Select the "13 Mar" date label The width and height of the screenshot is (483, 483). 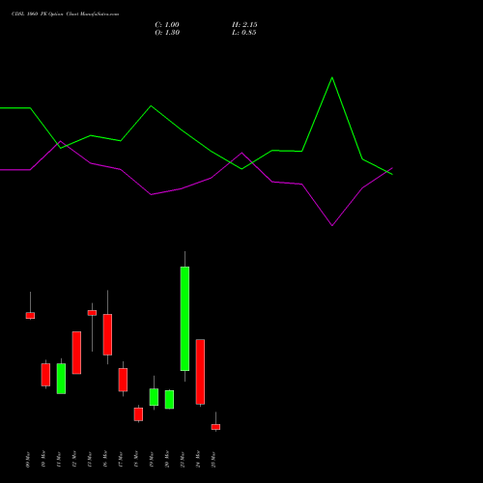point(90,460)
